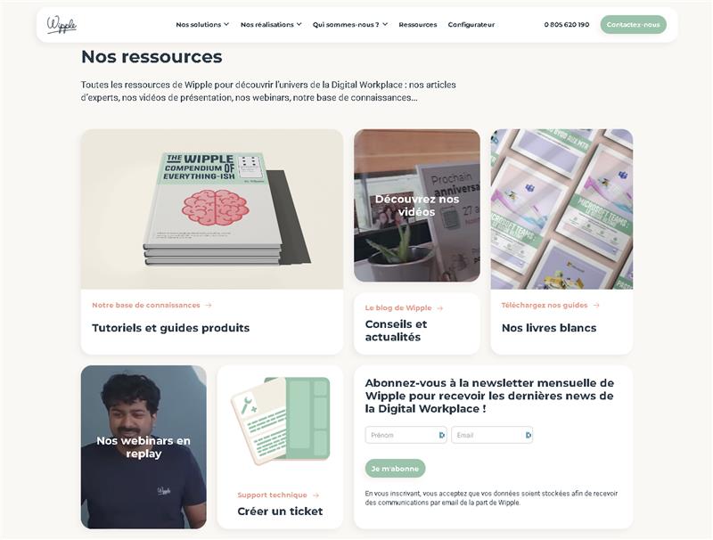Open the Ressources menu item
Image resolution: width=713 pixels, height=540 pixels.
(417, 25)
